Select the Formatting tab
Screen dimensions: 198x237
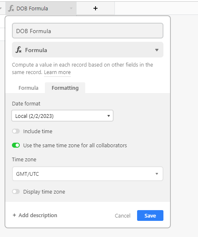(x=65, y=88)
